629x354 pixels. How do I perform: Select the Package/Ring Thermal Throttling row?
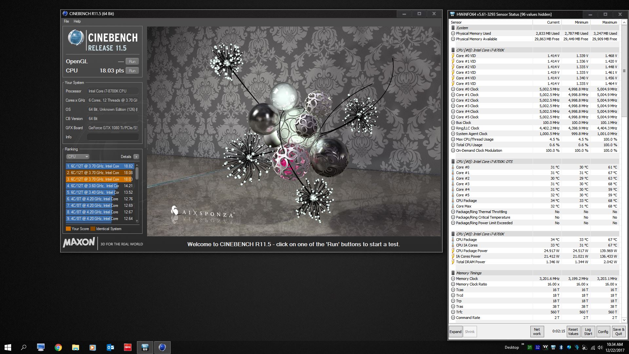[535, 212]
